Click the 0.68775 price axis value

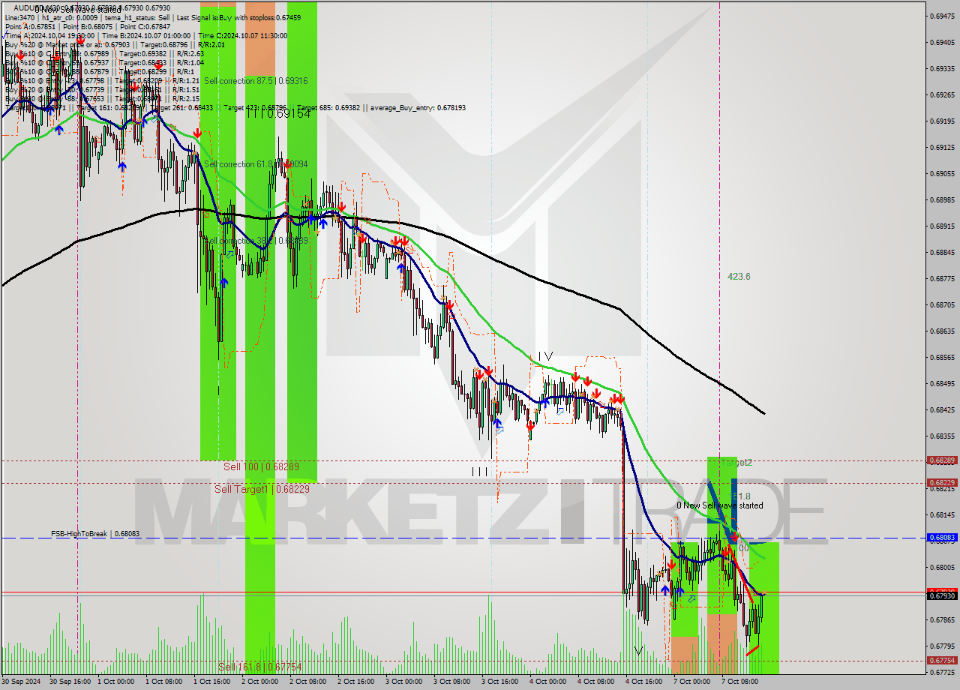coord(942,278)
